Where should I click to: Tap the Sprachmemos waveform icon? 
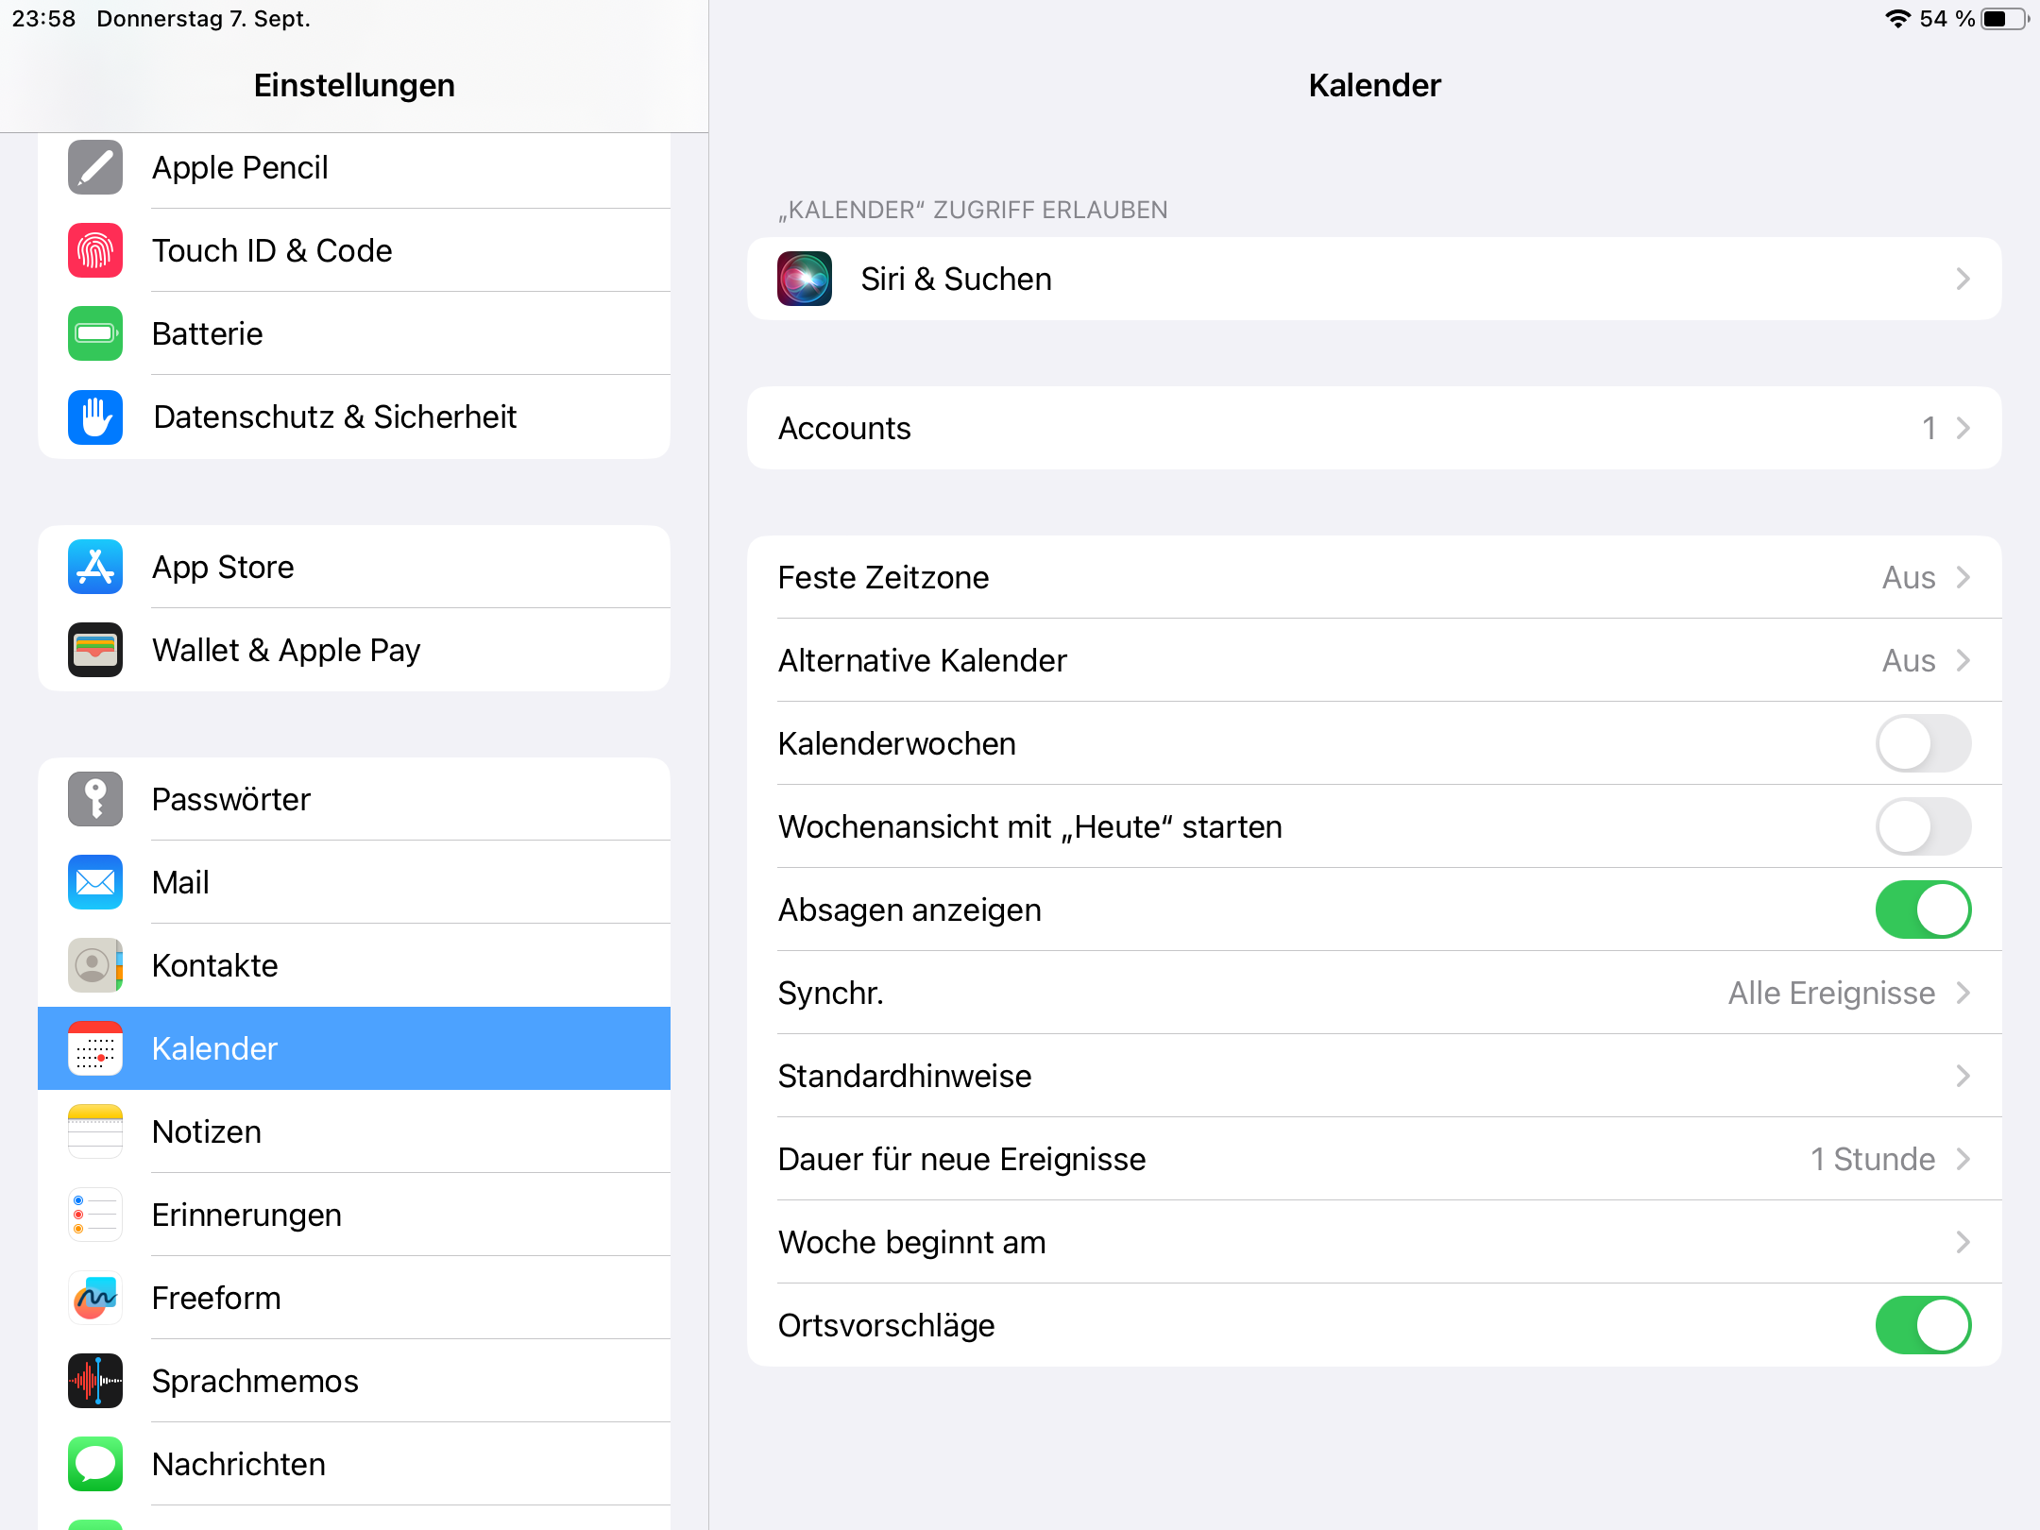95,1381
